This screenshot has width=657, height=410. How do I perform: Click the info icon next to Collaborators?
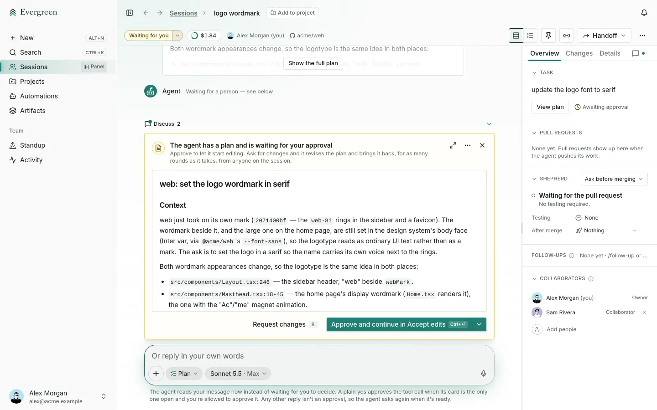click(x=591, y=279)
